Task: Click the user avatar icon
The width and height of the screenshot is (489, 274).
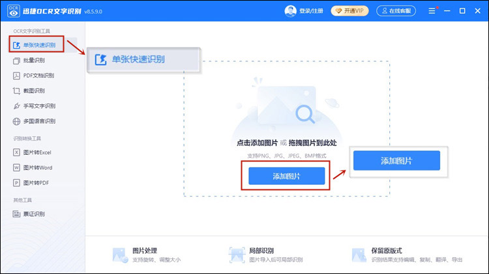Action: click(x=290, y=11)
